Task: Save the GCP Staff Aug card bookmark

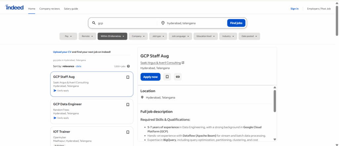Action: point(128,77)
